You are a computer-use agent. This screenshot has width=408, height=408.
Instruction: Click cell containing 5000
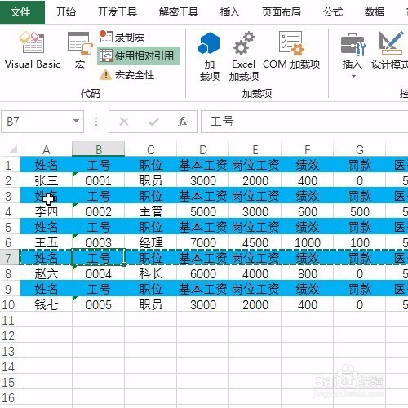coord(203,211)
